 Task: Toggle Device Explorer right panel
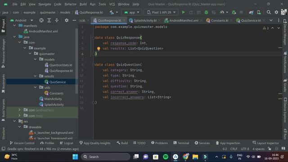285,110
